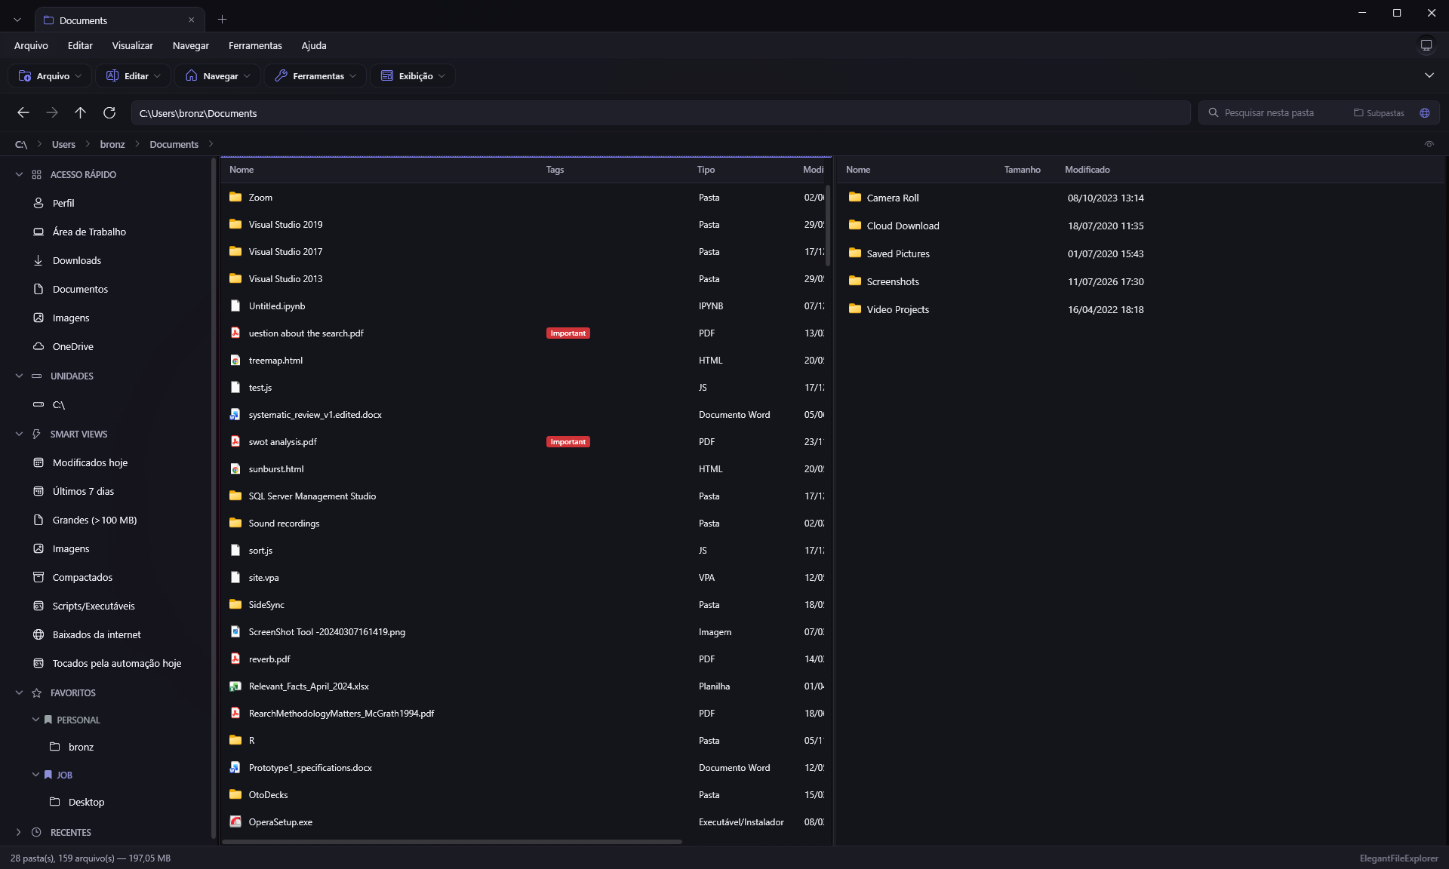Open the tab list chevron at top left
The height and width of the screenshot is (869, 1449).
tap(17, 20)
